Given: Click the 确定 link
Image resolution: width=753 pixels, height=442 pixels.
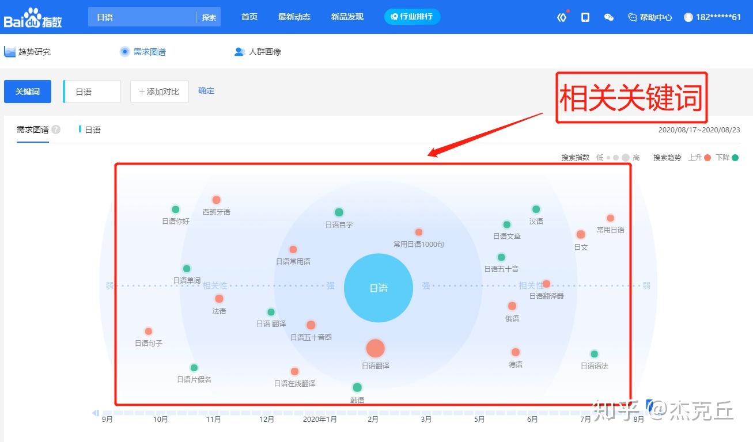Looking at the screenshot, I should tap(206, 91).
